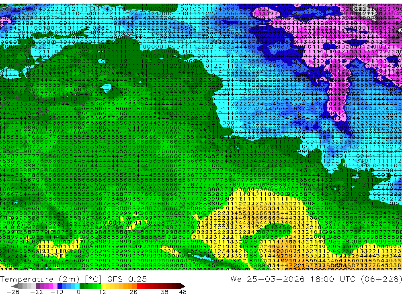This screenshot has height=294, width=402.
Task: Click the '[°C]' unit label
Action: [x=93, y=279]
